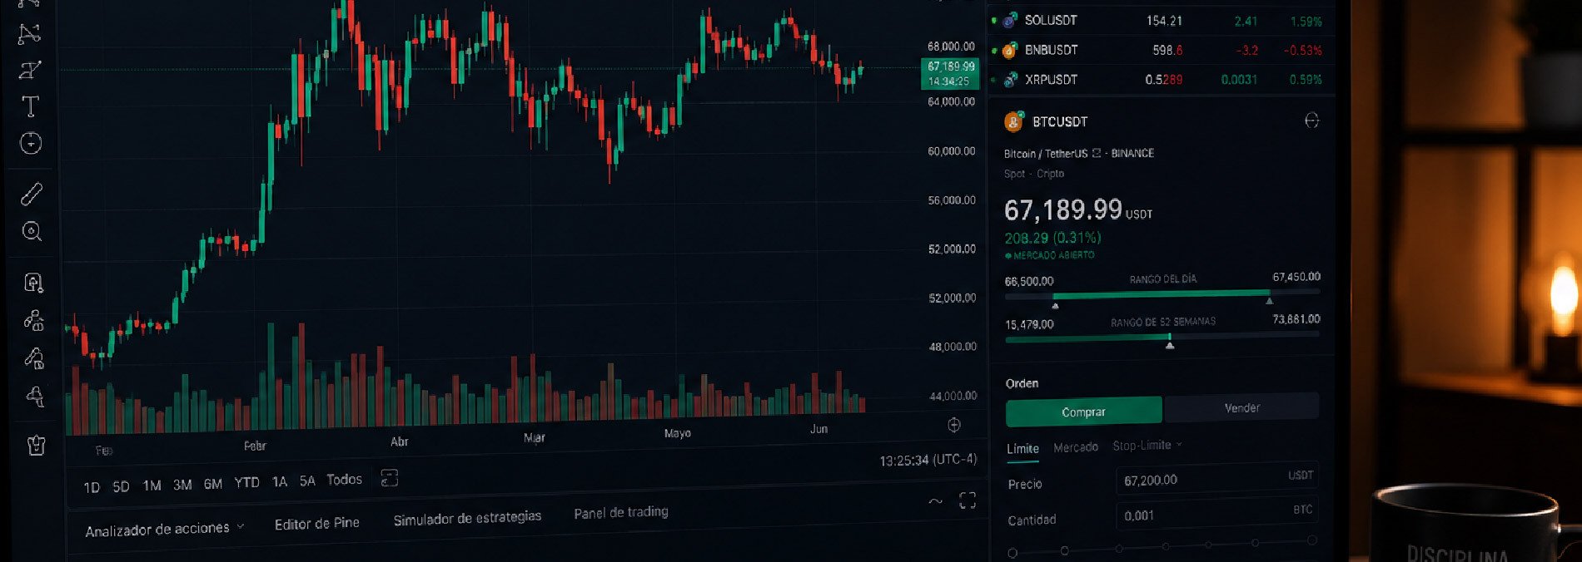Open the XRPUSDT watchlist row
The height and width of the screenshot is (562, 1582).
1161,80
